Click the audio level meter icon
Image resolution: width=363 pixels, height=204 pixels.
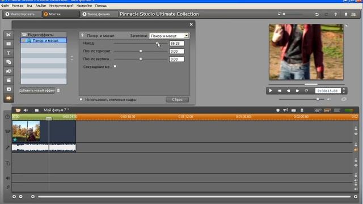tap(349, 110)
